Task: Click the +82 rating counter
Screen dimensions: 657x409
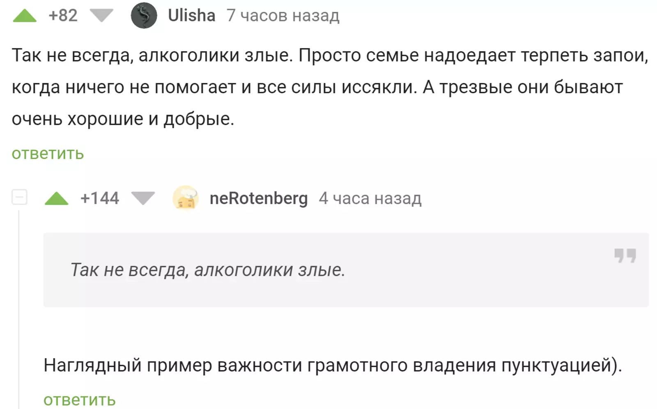Action: point(63,16)
